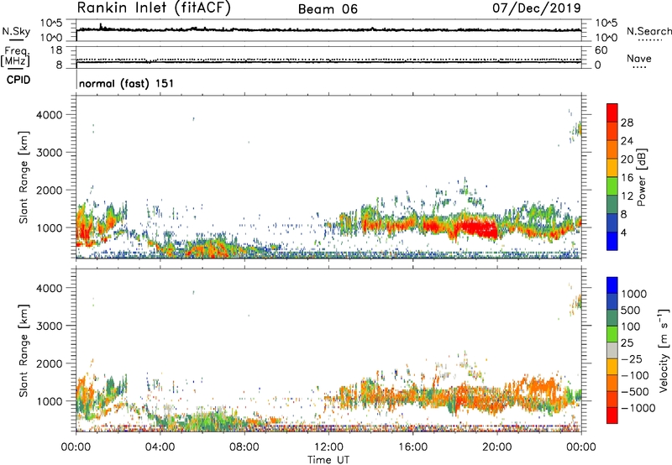This screenshot has height=465, width=672.
Task: Click the '16' label on Power colorbar
Action: (x=627, y=178)
